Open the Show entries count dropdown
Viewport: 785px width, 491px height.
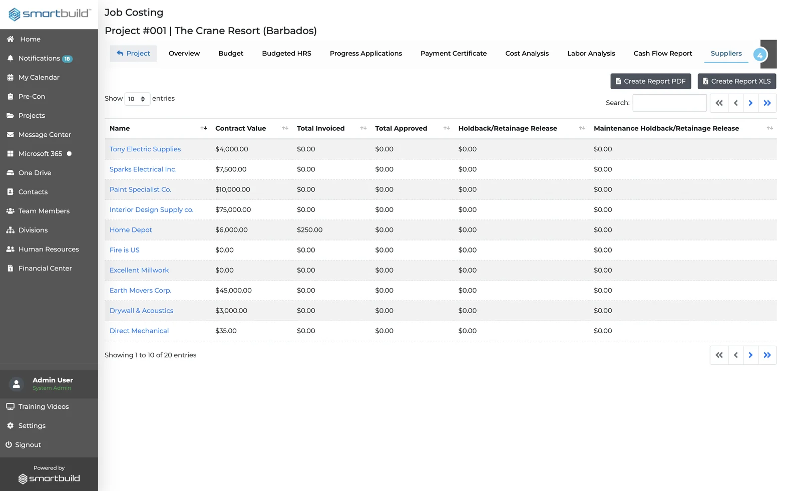coord(137,99)
